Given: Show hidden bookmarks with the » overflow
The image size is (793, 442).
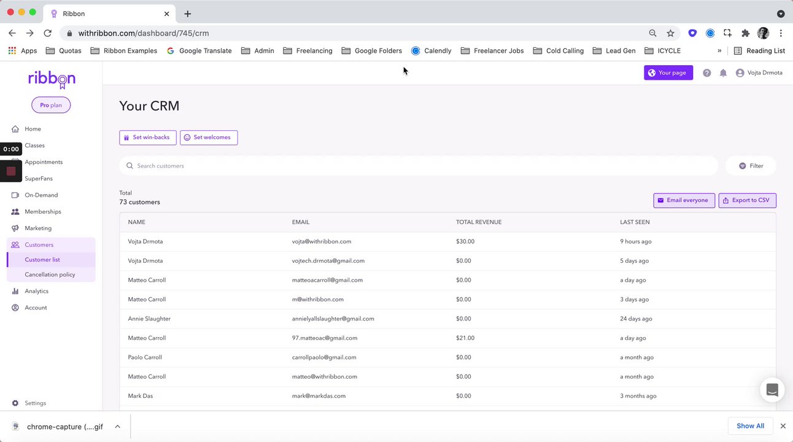Looking at the screenshot, I should click(x=719, y=51).
